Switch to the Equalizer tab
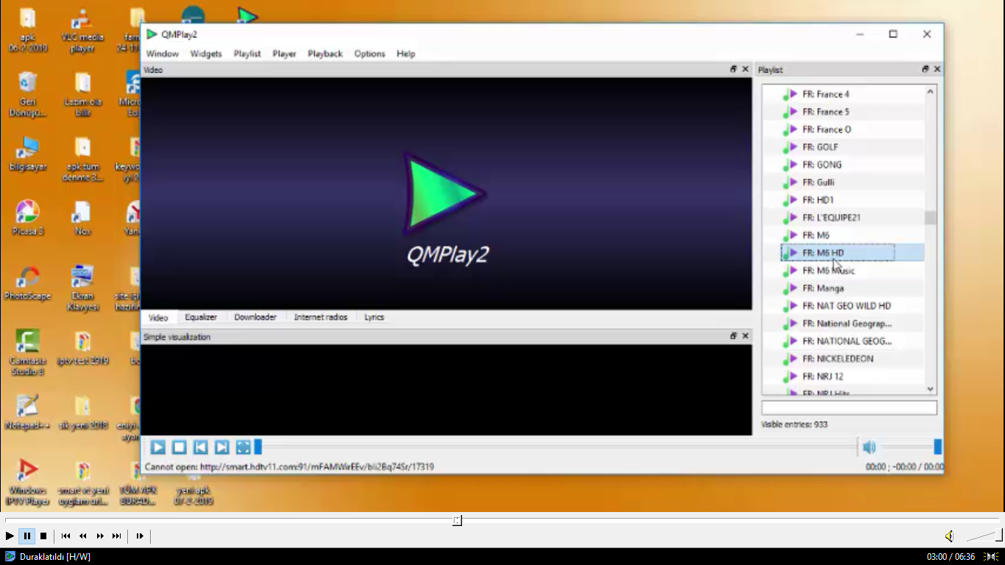The image size is (1005, 565). (201, 317)
